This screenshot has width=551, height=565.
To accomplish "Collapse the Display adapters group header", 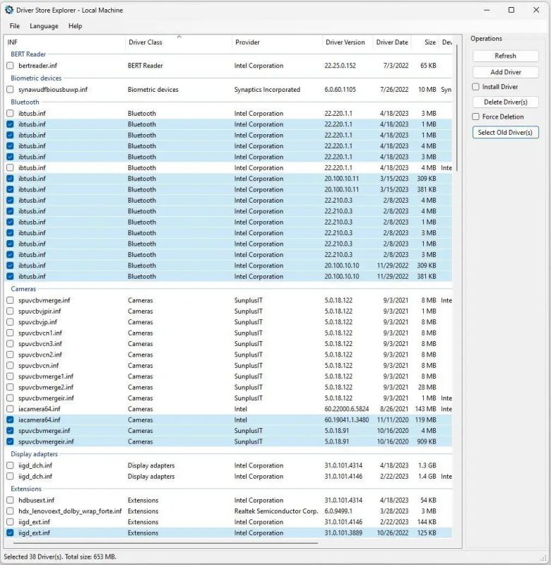I will 34,454.
